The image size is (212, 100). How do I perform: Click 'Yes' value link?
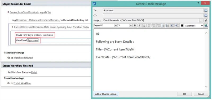(x=49, y=12)
